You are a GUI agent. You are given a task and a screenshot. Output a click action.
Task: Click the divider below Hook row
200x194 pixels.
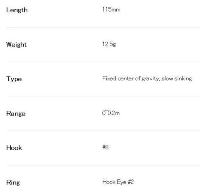[x=103, y=165]
